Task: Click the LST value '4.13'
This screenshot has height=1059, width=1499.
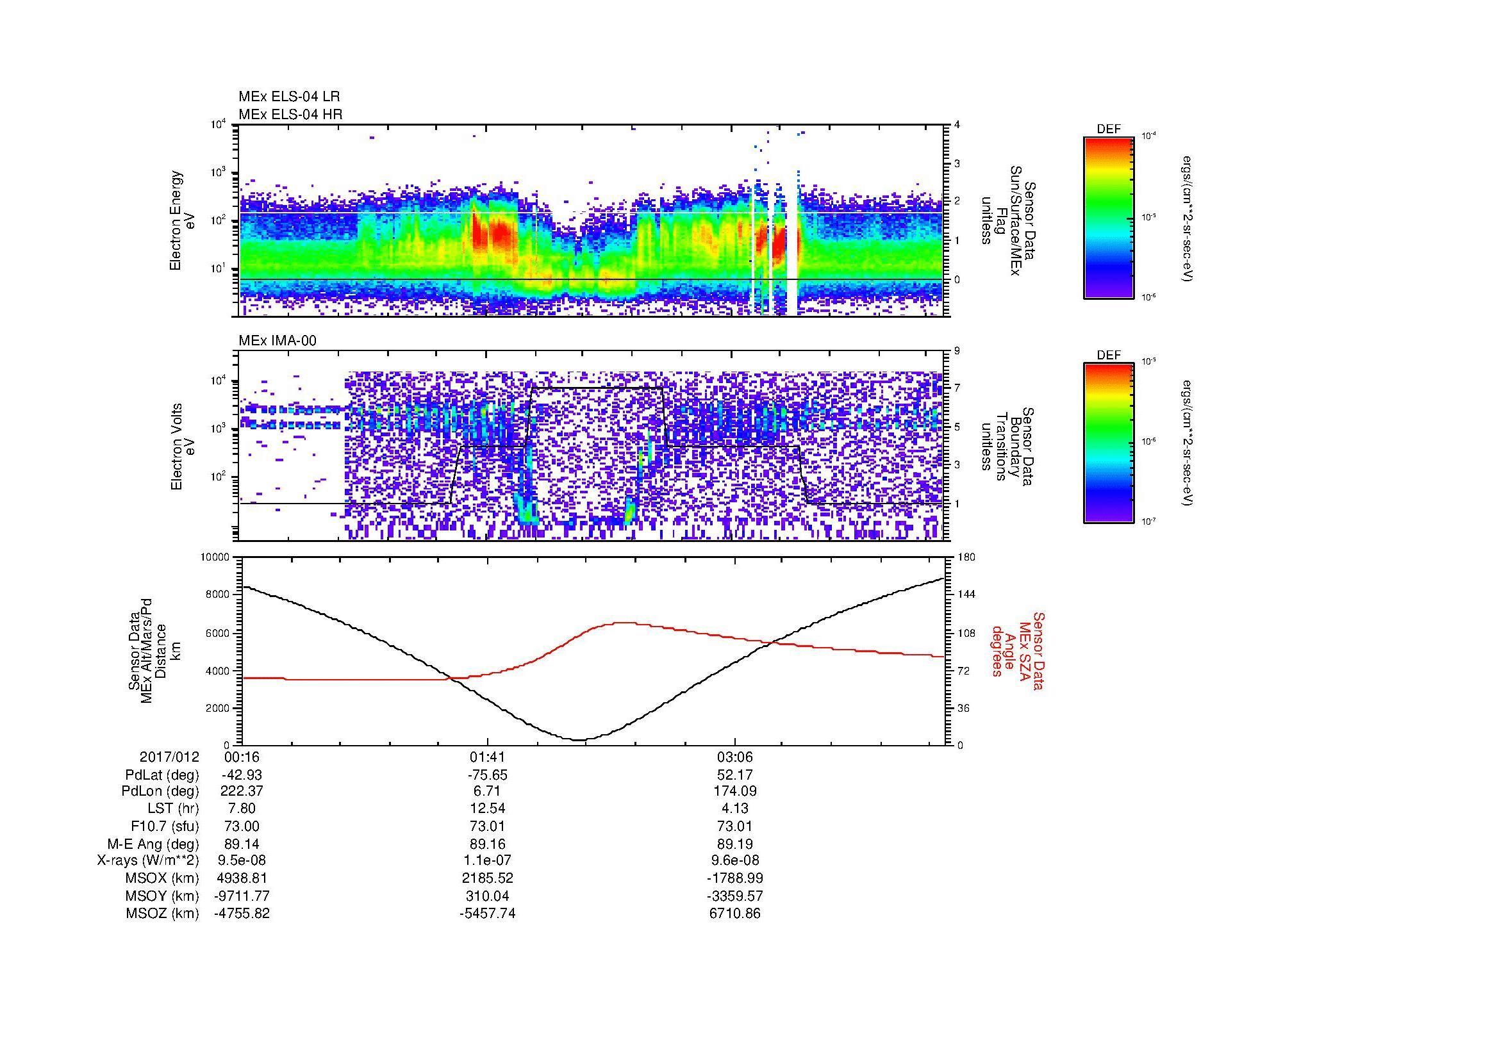Action: point(735,809)
